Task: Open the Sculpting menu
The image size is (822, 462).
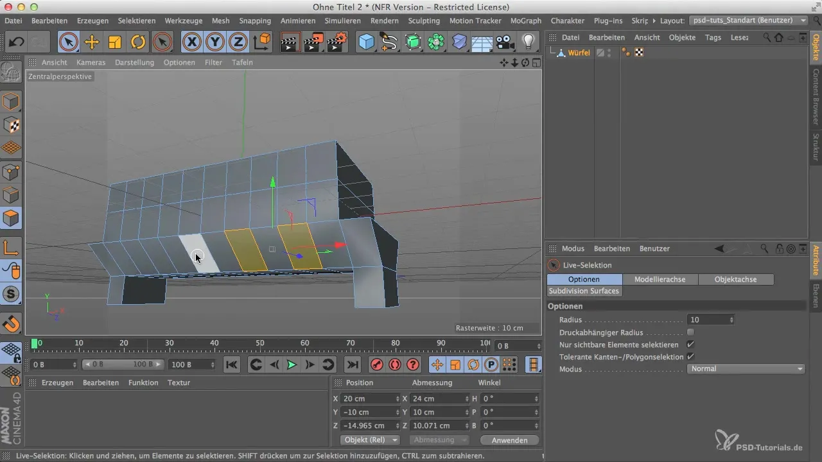Action: click(424, 21)
